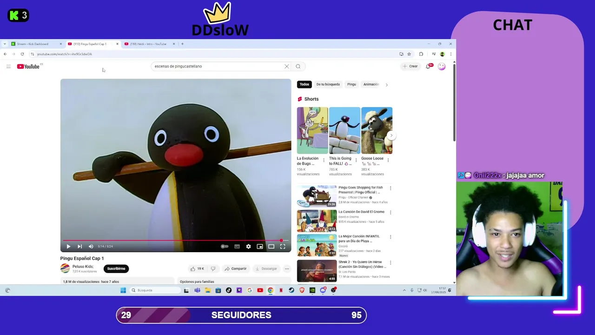Open Chrome three-dot menu
This screenshot has width=595, height=335.
click(451, 54)
